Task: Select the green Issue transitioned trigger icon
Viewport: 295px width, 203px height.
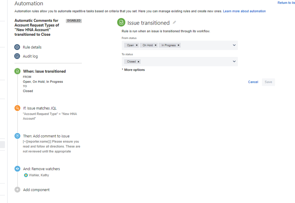Action: coord(17,71)
